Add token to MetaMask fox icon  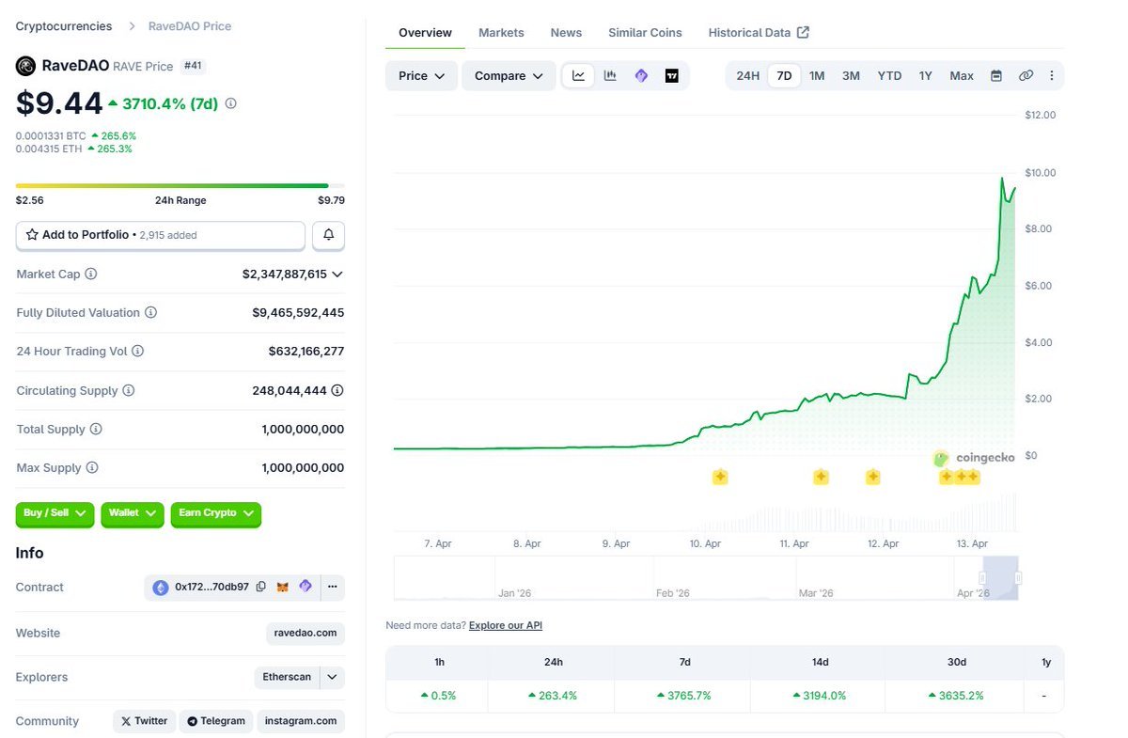[x=282, y=586]
